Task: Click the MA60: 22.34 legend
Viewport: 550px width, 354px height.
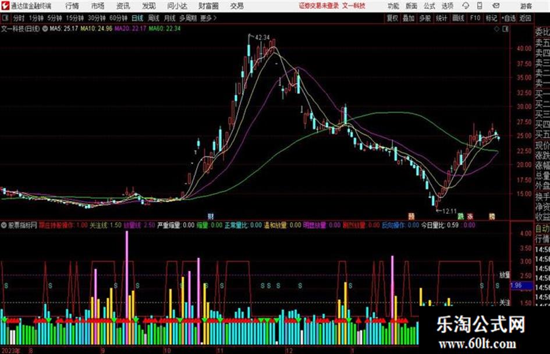Action: tap(165, 28)
